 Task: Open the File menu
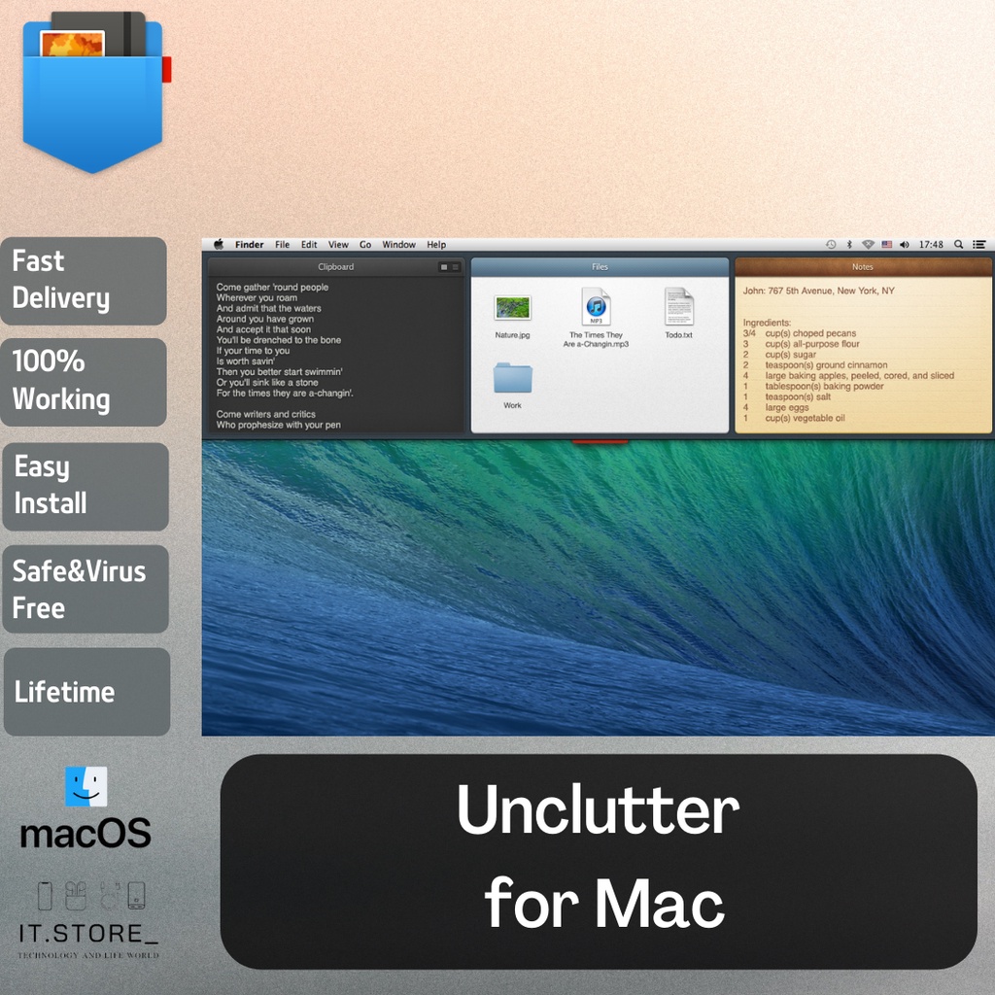click(282, 245)
